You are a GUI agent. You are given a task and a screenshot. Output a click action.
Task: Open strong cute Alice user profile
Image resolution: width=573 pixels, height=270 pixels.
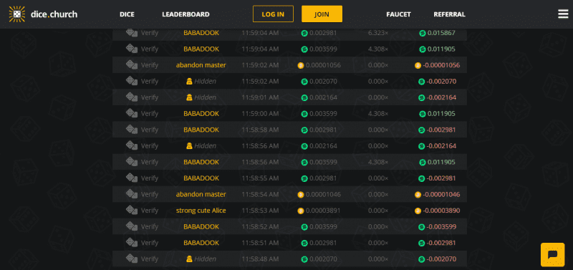click(x=201, y=211)
